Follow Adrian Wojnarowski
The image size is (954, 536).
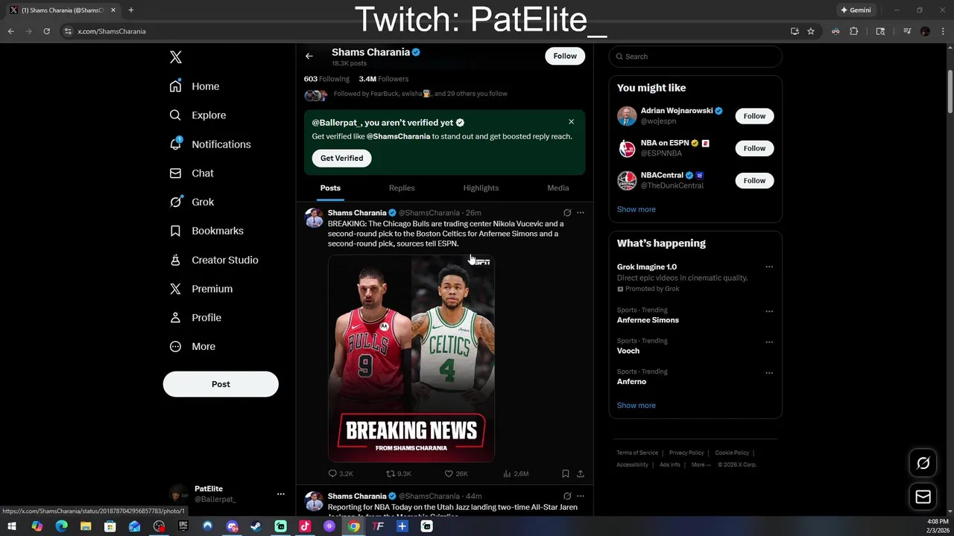tap(754, 116)
